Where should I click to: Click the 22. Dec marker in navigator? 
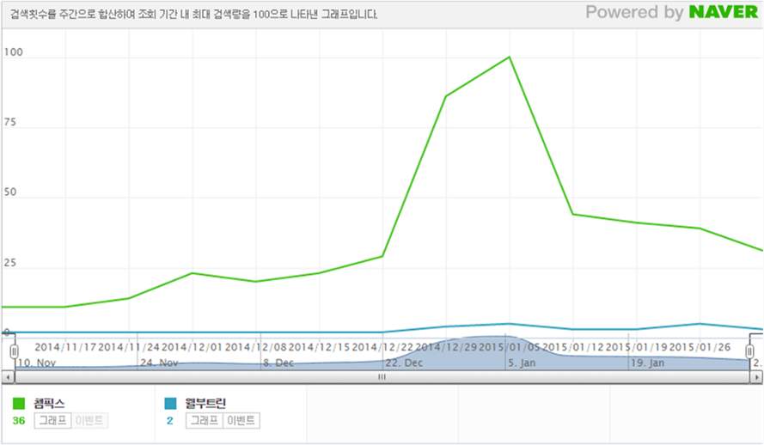pyautogui.click(x=403, y=363)
